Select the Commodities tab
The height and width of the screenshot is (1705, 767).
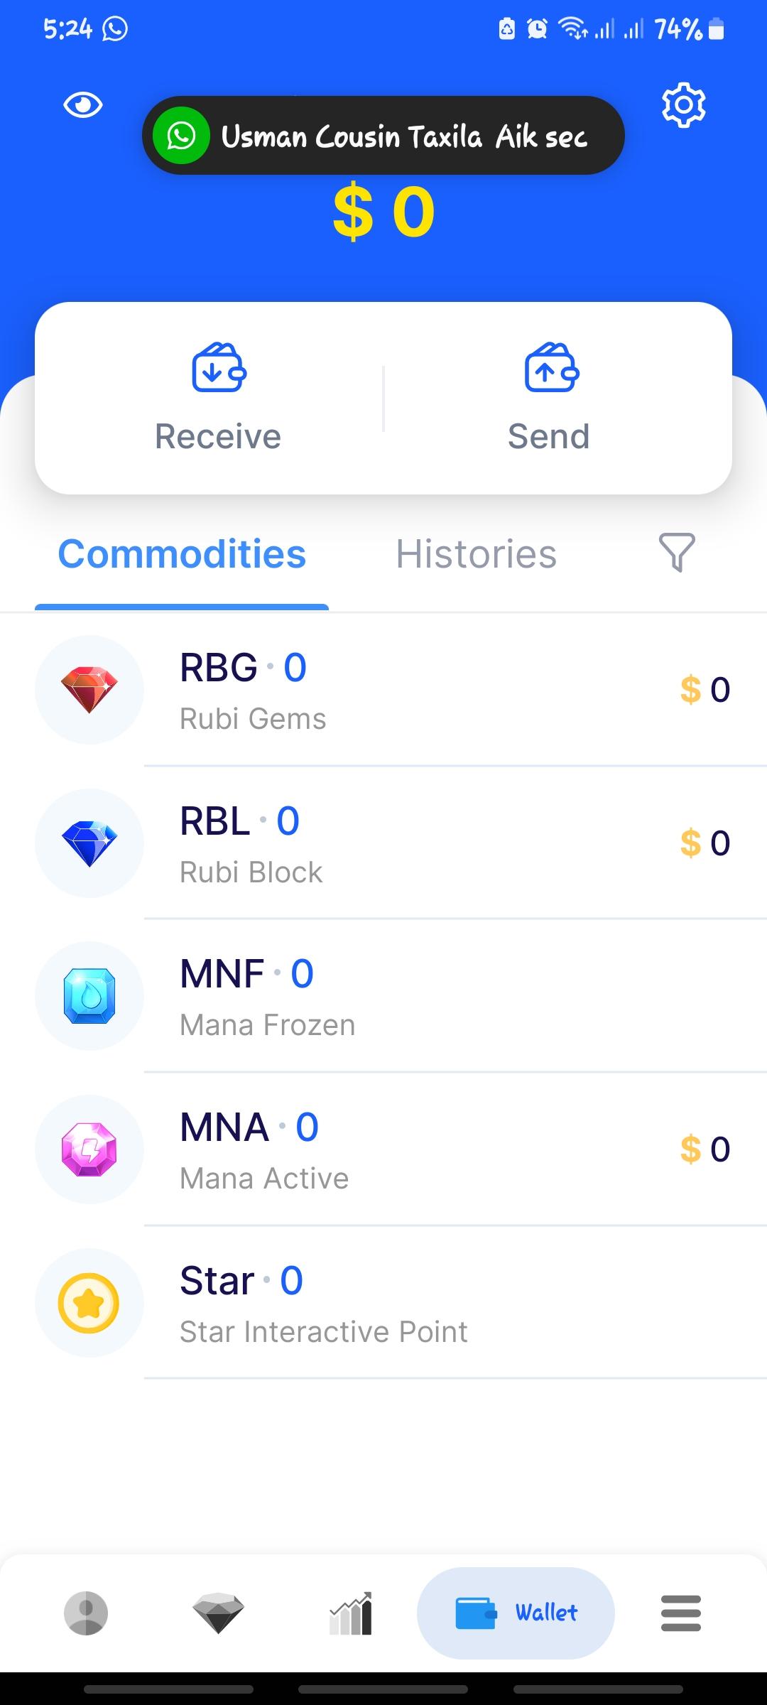(x=182, y=554)
